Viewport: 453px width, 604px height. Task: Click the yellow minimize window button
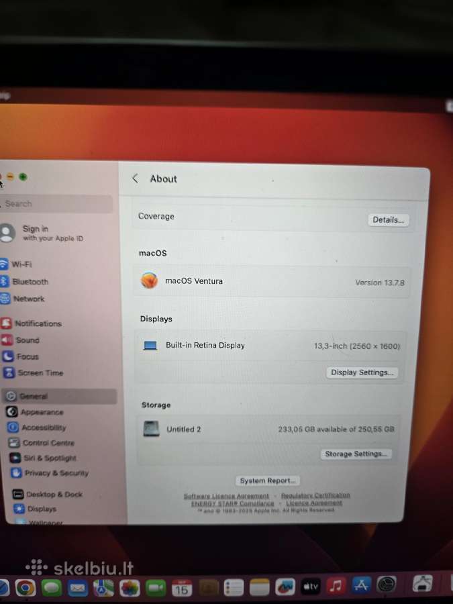10,177
